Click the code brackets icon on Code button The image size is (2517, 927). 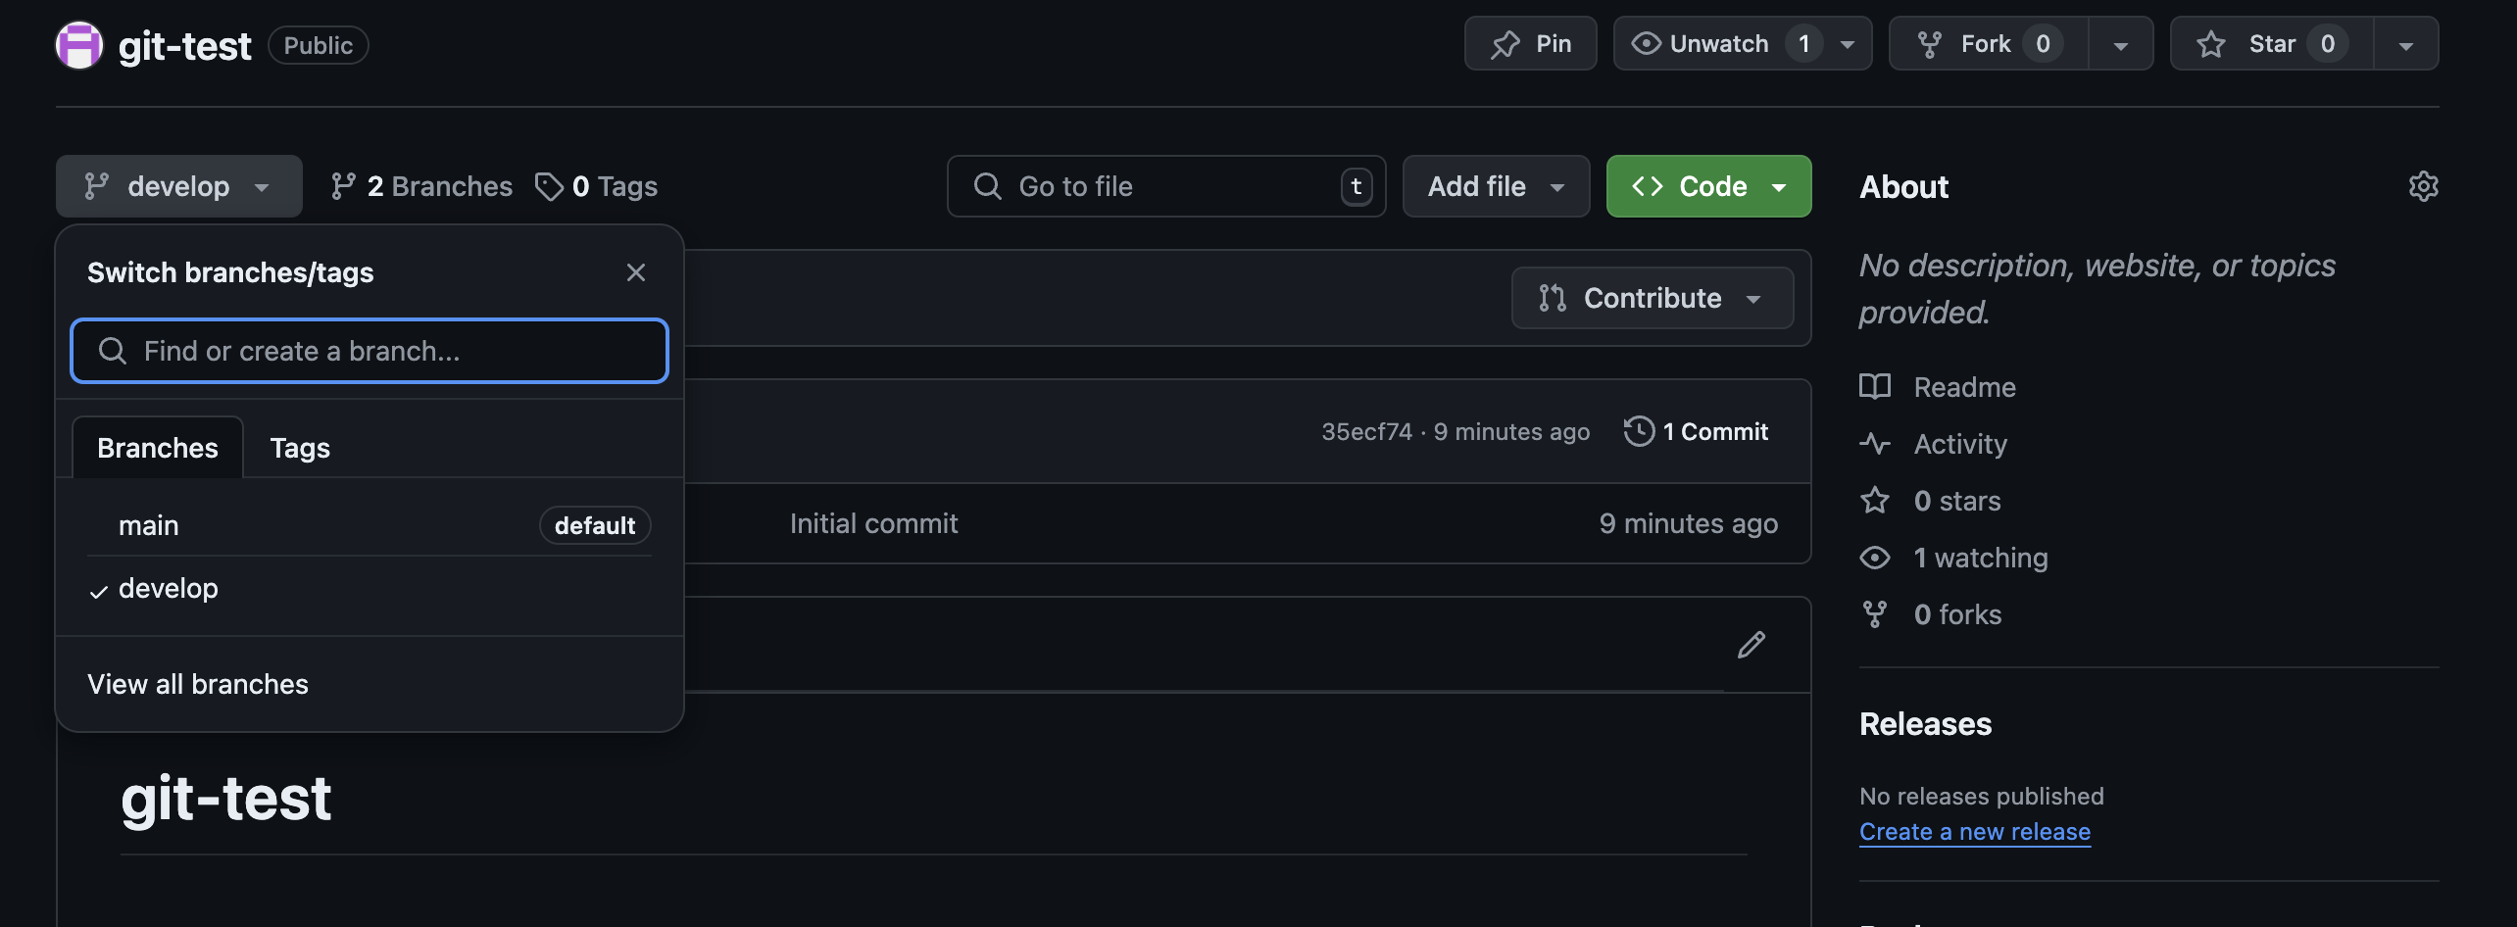pos(1648,186)
